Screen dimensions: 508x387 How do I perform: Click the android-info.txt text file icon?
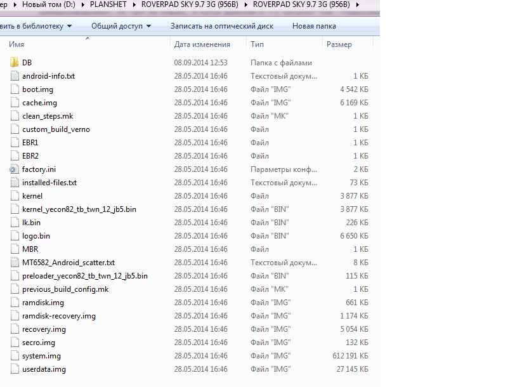point(15,76)
